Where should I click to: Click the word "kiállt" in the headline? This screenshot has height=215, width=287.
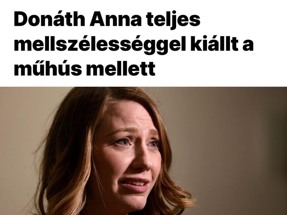(215, 45)
